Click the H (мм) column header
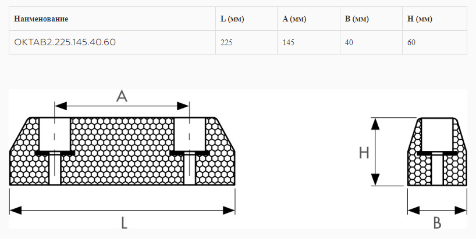The width and height of the screenshot is (476, 239). pos(435,19)
